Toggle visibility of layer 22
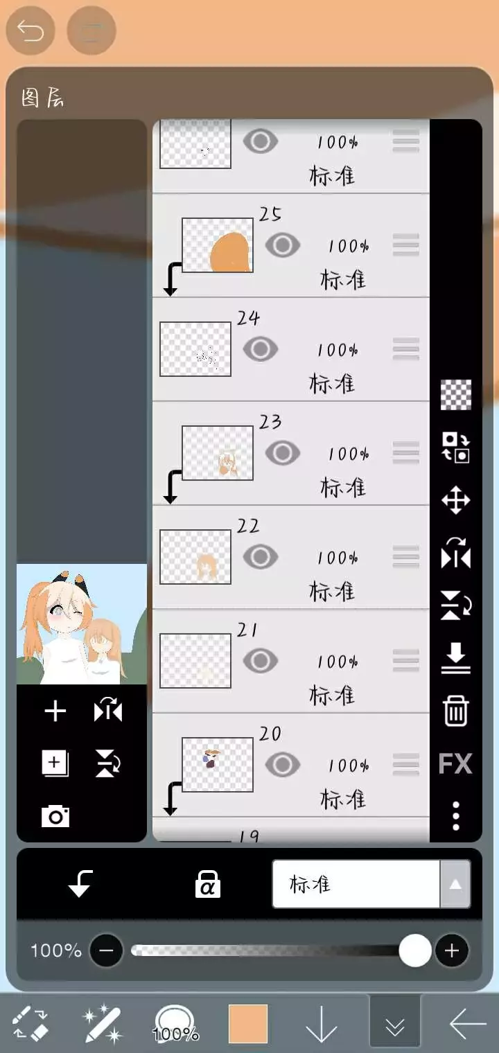 tap(261, 557)
